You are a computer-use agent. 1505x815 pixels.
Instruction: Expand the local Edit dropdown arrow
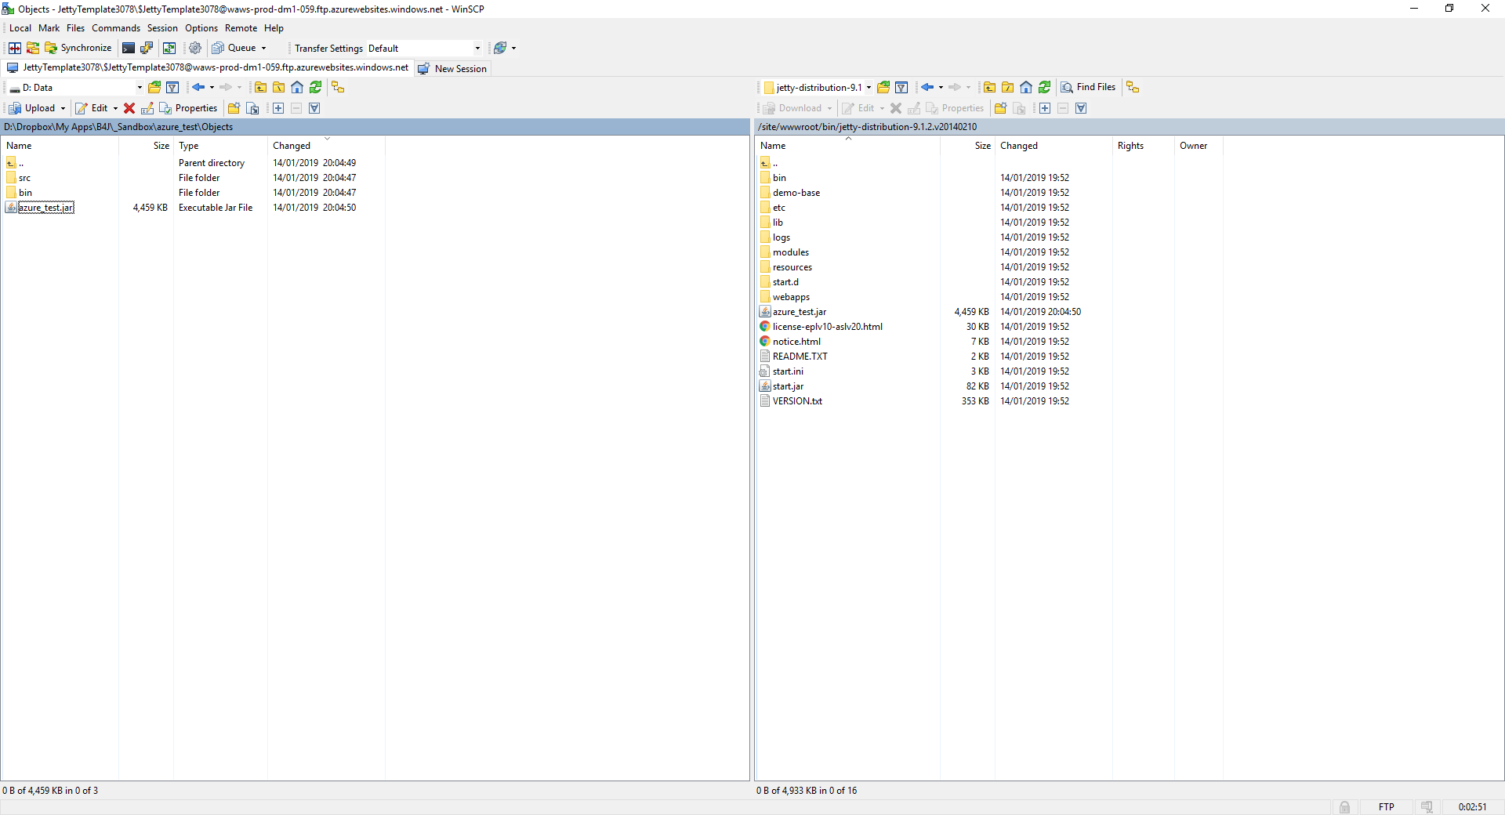pos(115,108)
